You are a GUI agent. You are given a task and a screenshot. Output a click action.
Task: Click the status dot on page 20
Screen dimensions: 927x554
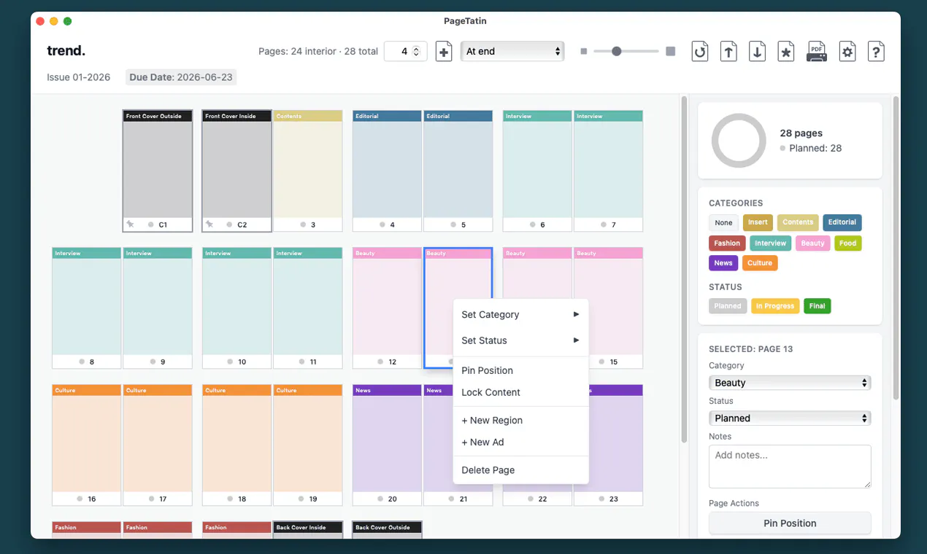coord(380,499)
